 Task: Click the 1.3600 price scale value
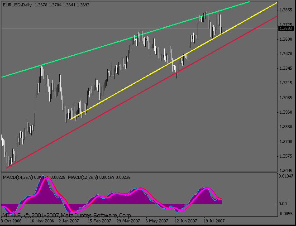click(x=286, y=39)
